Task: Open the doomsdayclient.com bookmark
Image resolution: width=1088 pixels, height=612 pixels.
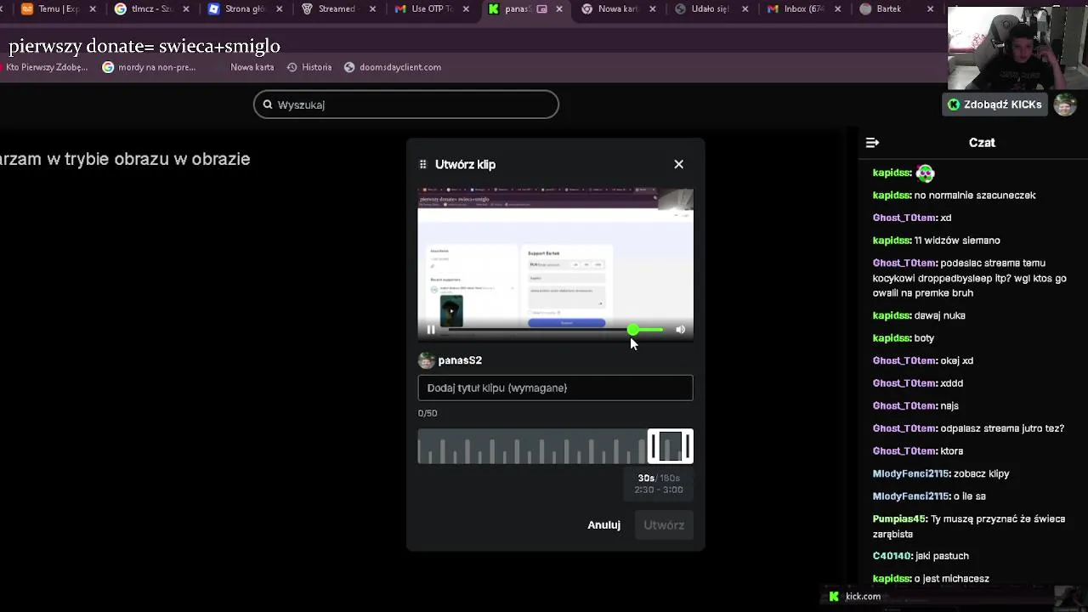Action: tap(392, 67)
